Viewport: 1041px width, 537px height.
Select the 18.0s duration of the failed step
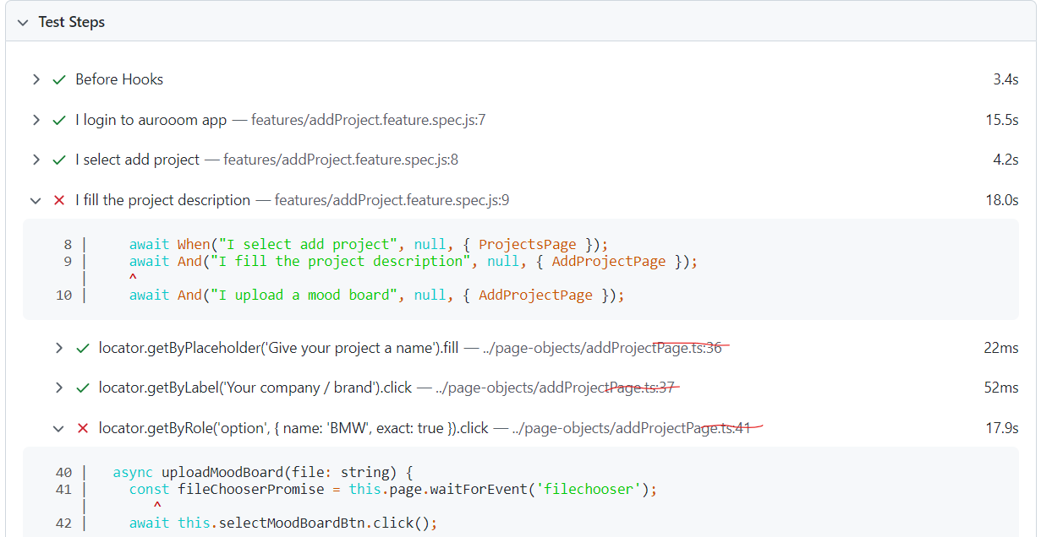click(x=1002, y=200)
